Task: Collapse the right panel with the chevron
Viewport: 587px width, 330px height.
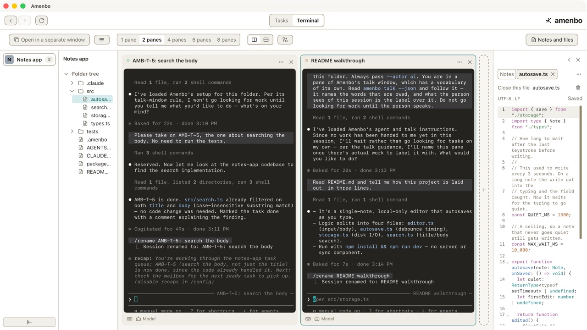Action: point(569,60)
